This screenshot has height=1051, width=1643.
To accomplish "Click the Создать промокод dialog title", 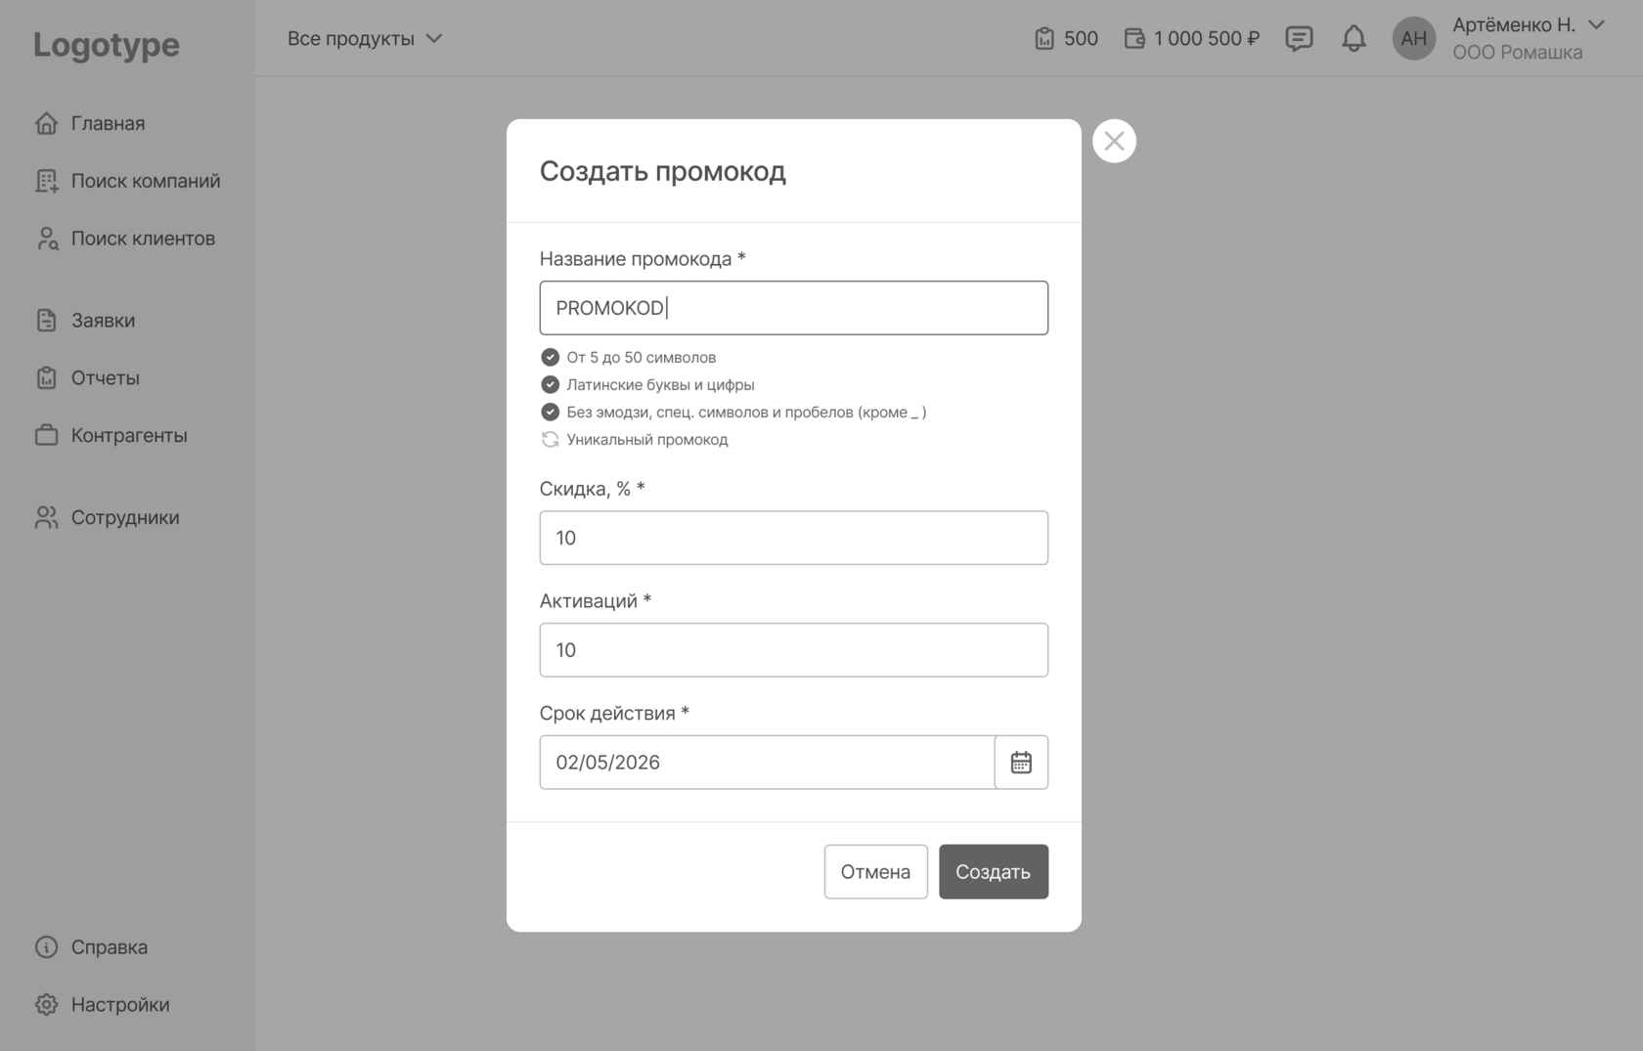I will click(662, 171).
